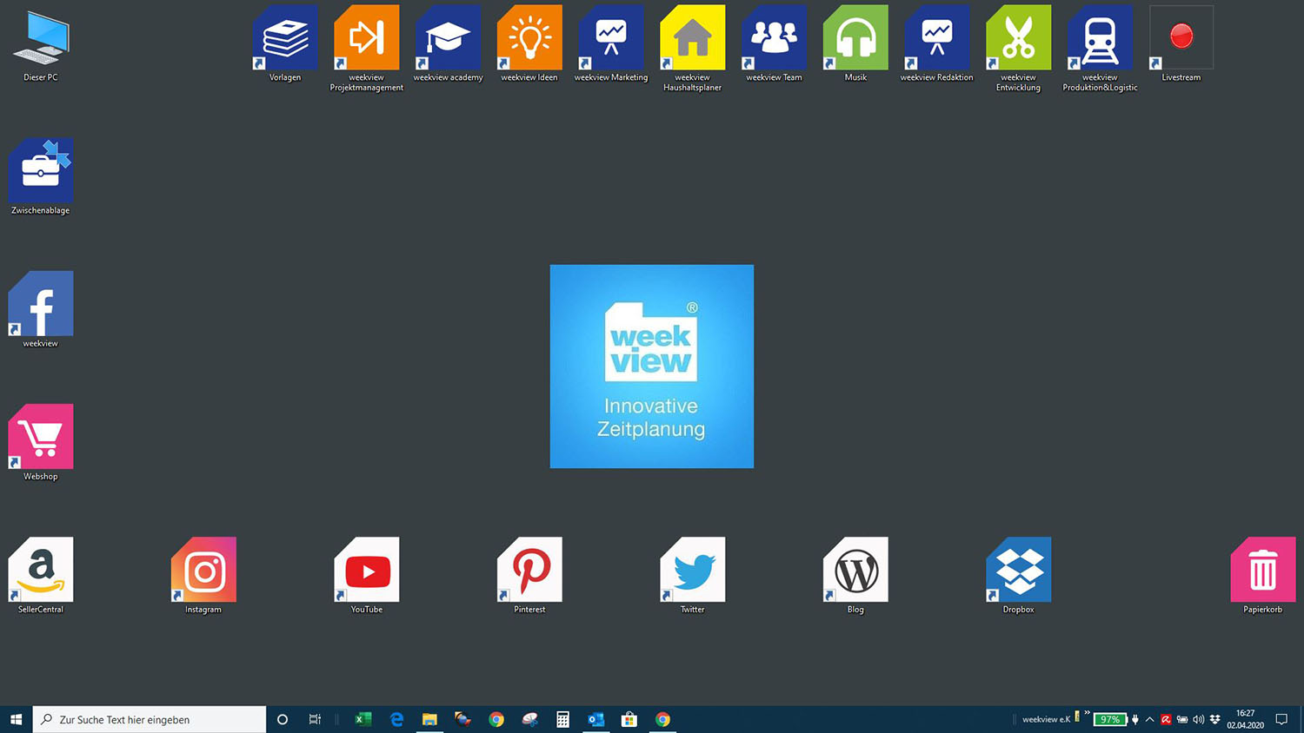Select the weekview Haushaltsplaner house icon
Screen dimensions: 1304x733
693,37
